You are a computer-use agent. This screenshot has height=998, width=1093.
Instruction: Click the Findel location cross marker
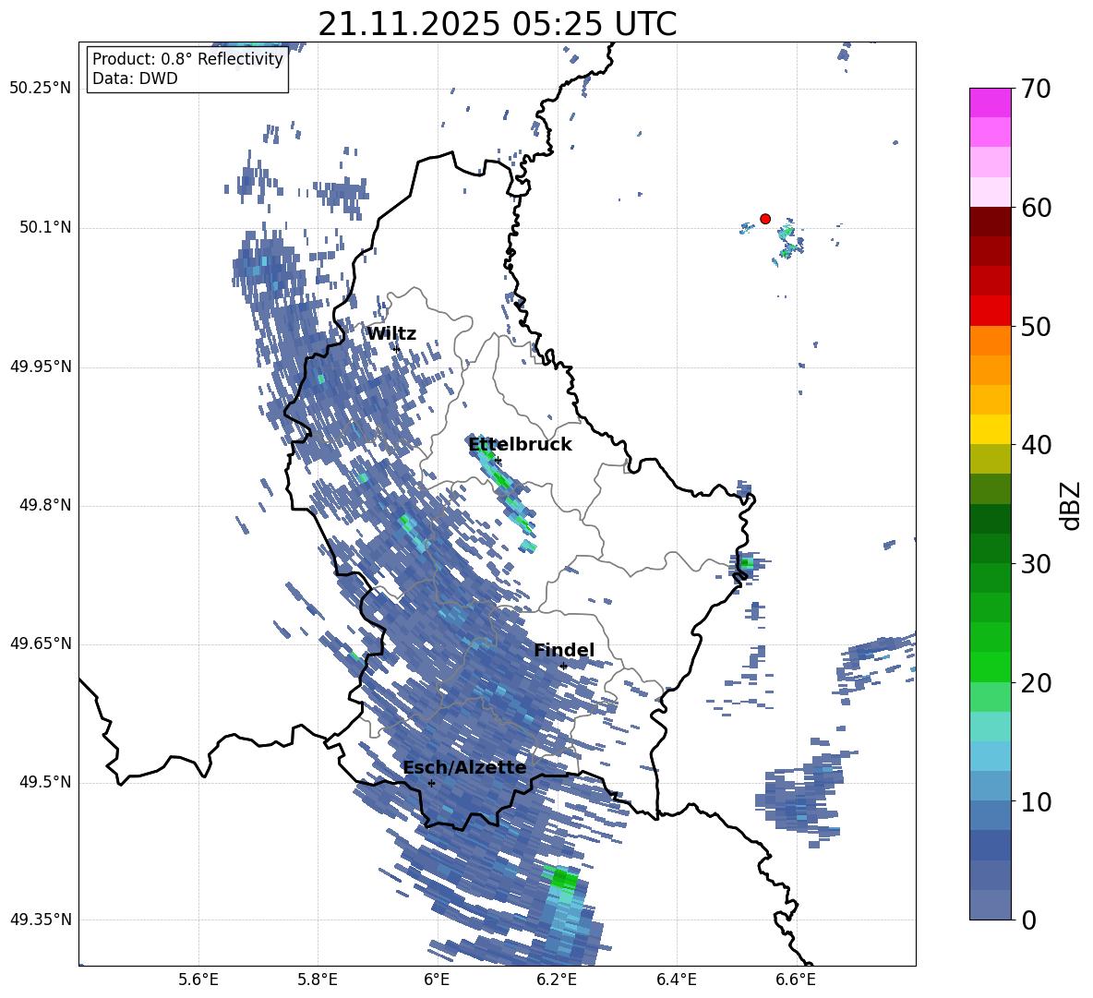(563, 667)
